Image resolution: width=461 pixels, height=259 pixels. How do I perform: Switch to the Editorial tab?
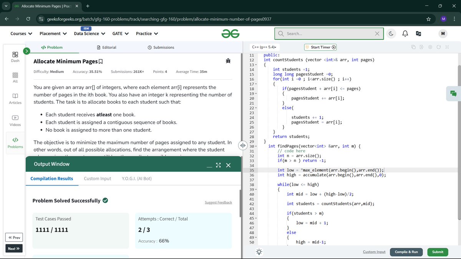[106, 47]
